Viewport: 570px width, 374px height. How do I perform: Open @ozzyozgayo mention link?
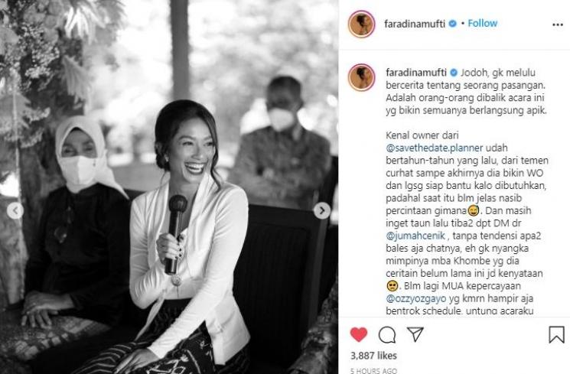416,299
